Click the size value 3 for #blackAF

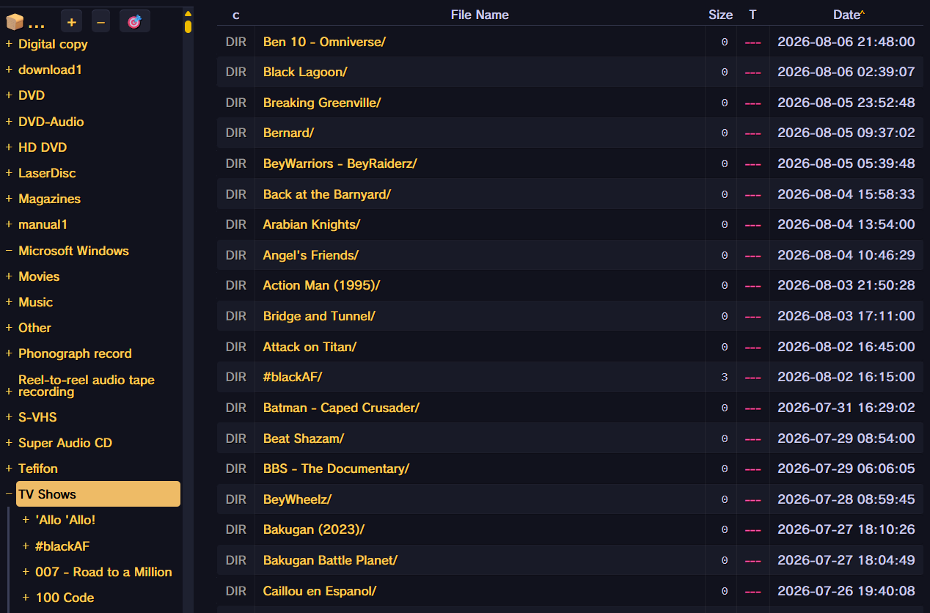725,377
